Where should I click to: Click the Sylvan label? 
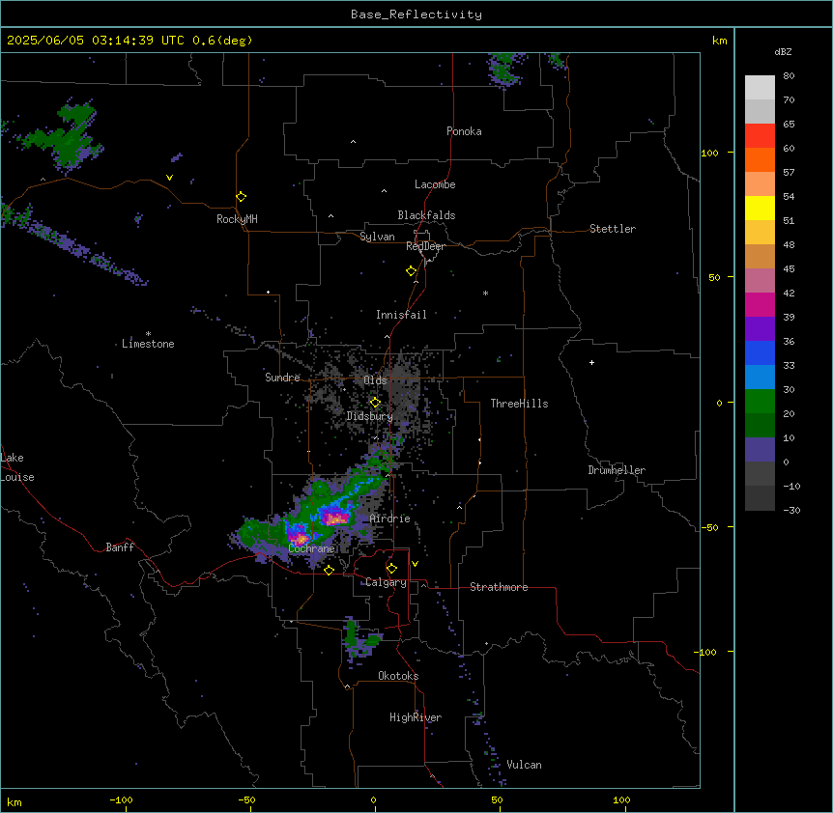377,237
